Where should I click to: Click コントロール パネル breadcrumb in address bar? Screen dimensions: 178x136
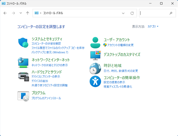pos(53,13)
